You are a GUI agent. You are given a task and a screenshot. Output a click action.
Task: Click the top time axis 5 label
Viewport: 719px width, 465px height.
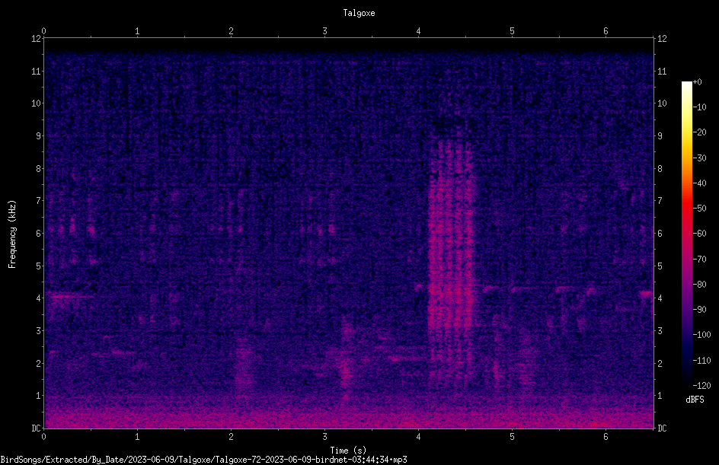pos(512,31)
